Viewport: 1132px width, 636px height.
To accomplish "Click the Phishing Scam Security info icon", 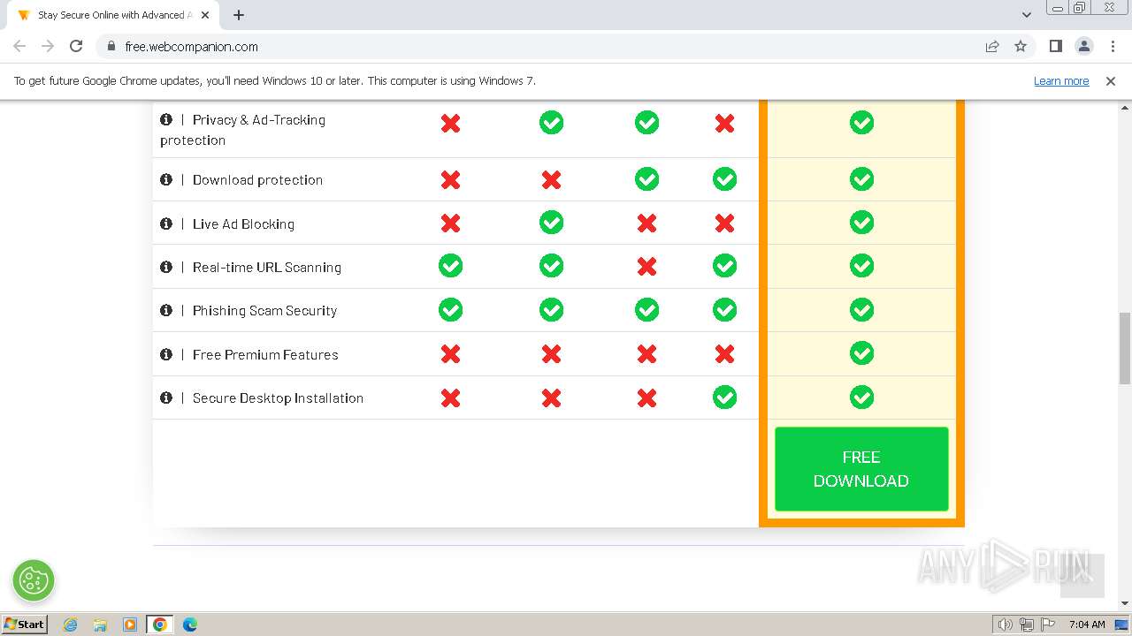I will pyautogui.click(x=165, y=310).
